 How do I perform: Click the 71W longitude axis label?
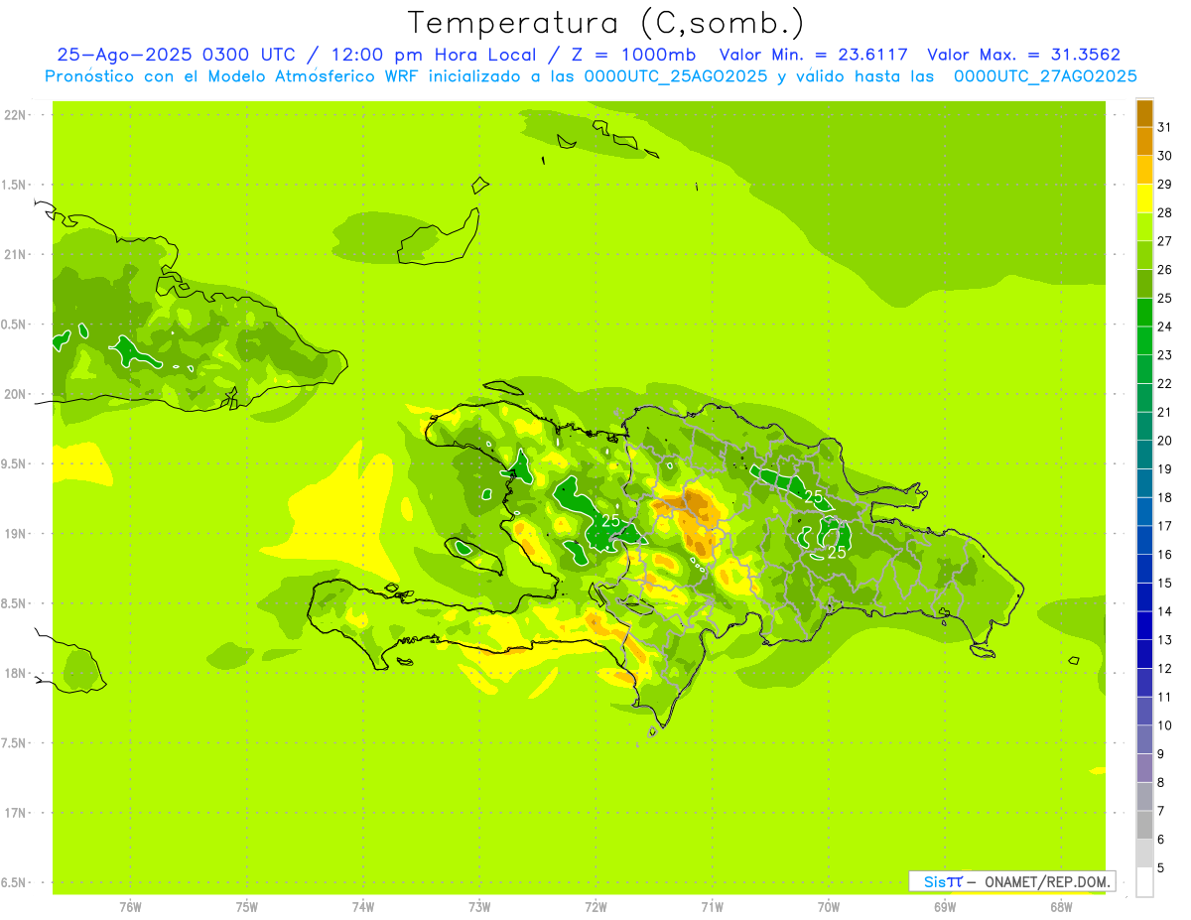(x=712, y=907)
